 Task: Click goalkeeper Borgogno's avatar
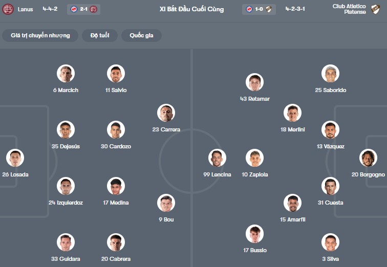click(x=368, y=158)
